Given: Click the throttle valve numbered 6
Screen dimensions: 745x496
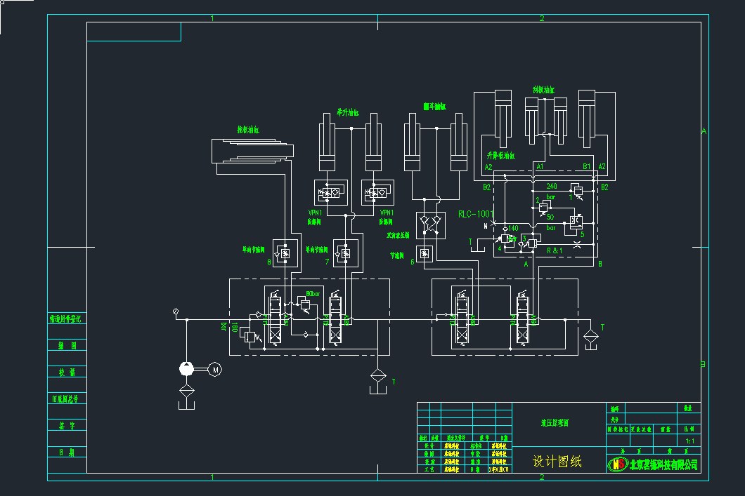Looking at the screenshot, I should click(x=425, y=254).
